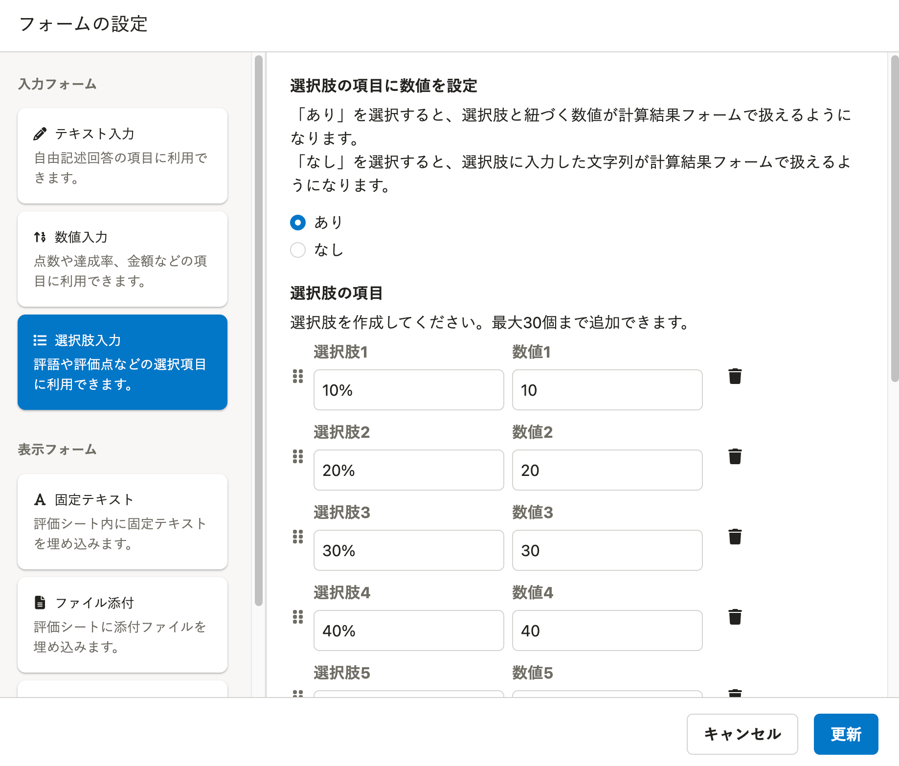
Task: Click trash icon for 選択肢2 row
Action: [x=735, y=456]
